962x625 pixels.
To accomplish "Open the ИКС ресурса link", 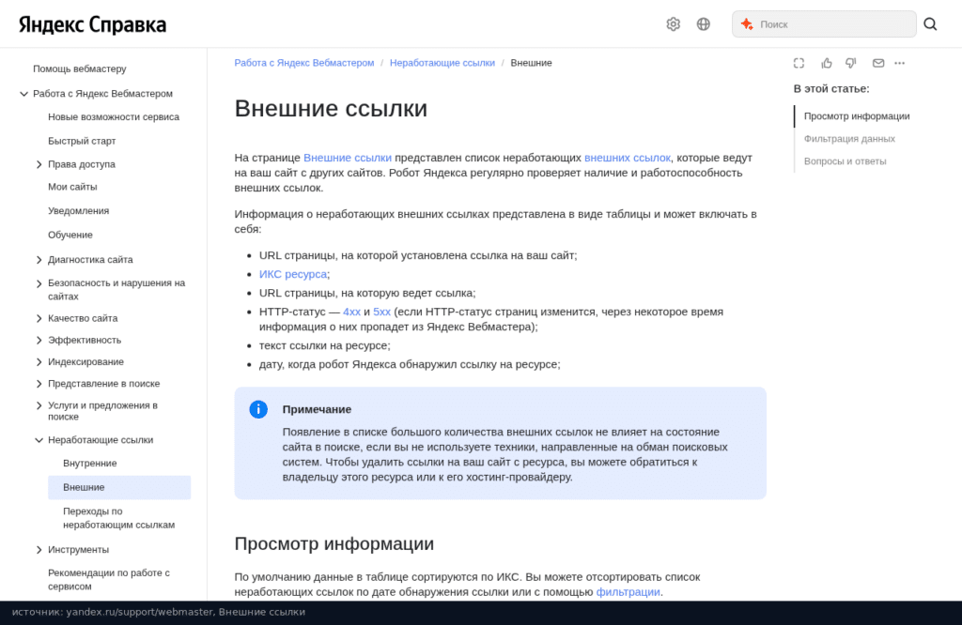I will click(293, 274).
